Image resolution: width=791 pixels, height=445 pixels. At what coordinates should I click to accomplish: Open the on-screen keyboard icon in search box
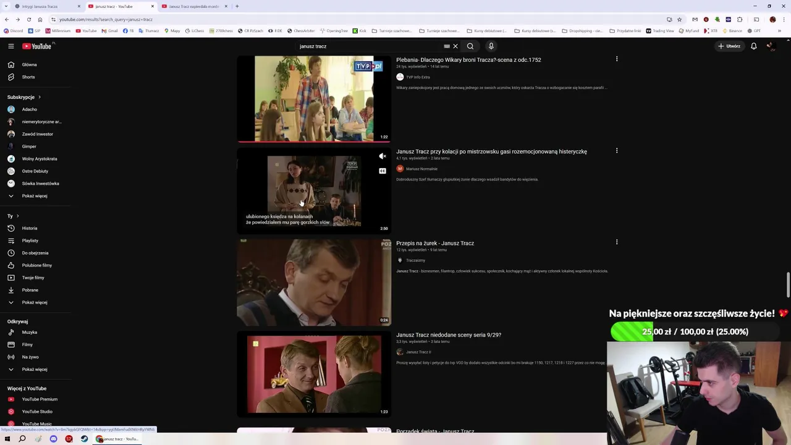coord(447,46)
